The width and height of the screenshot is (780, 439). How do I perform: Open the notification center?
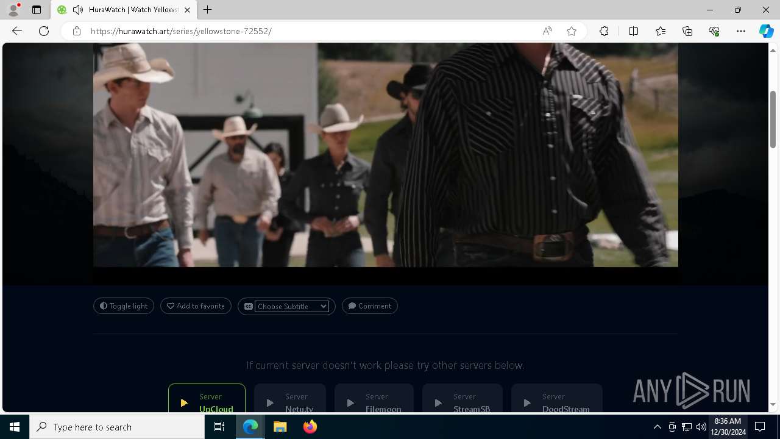[x=760, y=427]
